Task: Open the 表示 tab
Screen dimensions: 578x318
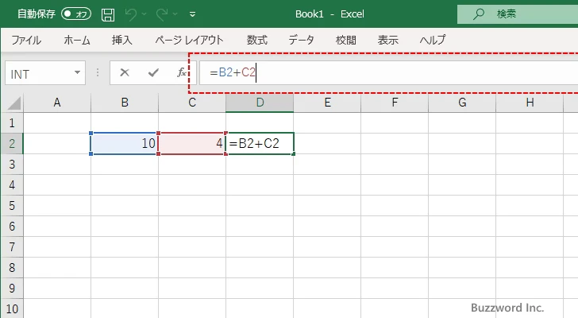Action: [x=387, y=40]
